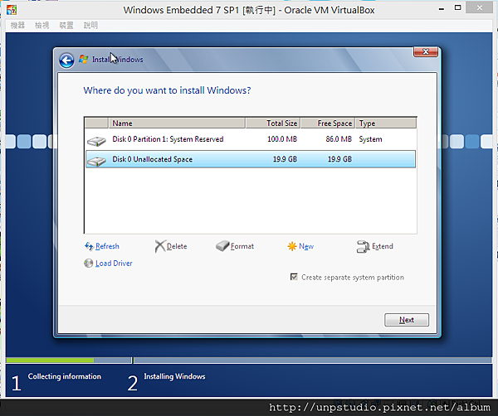Viewport: 498px width, 416px height.
Task: Click the Delete X icon
Action: pos(160,246)
